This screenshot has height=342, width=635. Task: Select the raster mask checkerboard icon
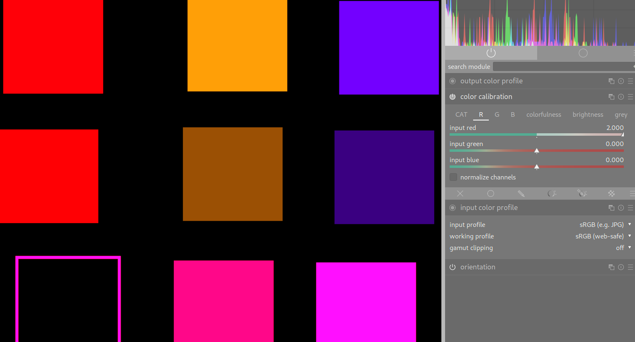point(611,193)
